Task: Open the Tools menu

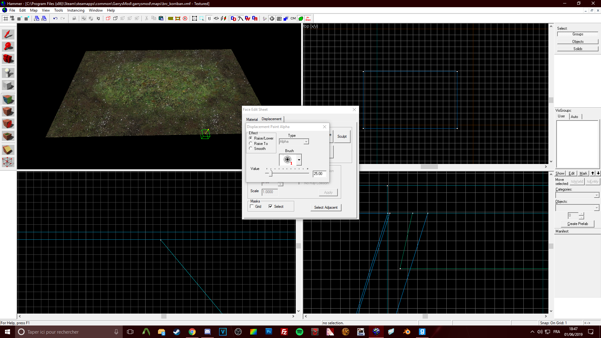Action: pos(59,10)
